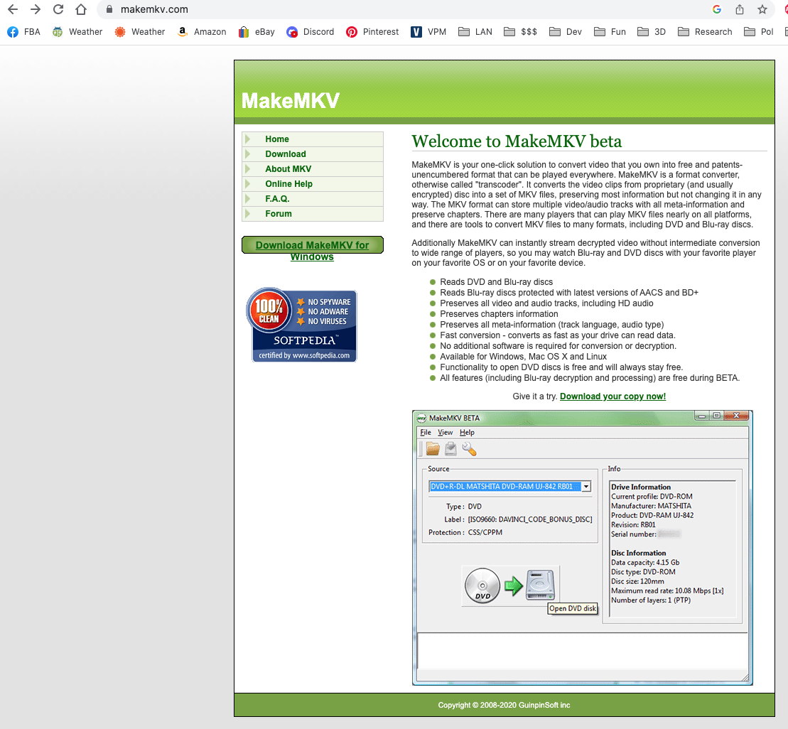
Task: Expand the Pol bookmarks folder
Action: pyautogui.click(x=759, y=32)
